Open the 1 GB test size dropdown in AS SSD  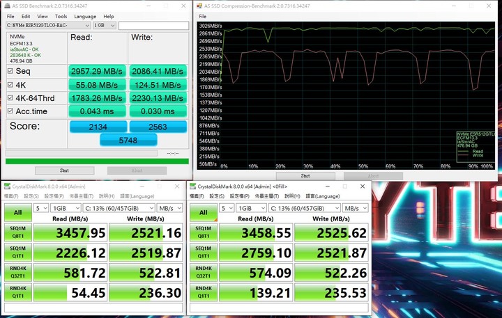(105, 25)
